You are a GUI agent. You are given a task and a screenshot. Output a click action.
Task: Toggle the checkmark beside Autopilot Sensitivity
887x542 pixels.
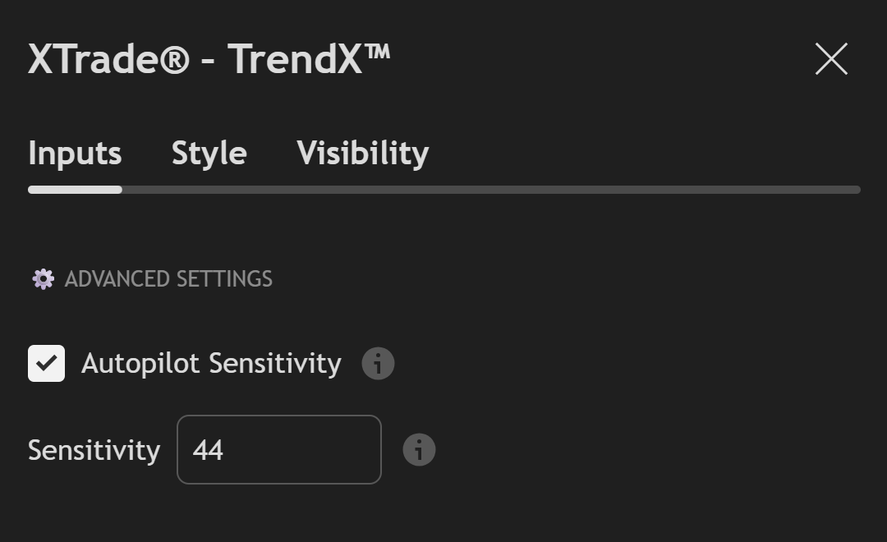[46, 363]
